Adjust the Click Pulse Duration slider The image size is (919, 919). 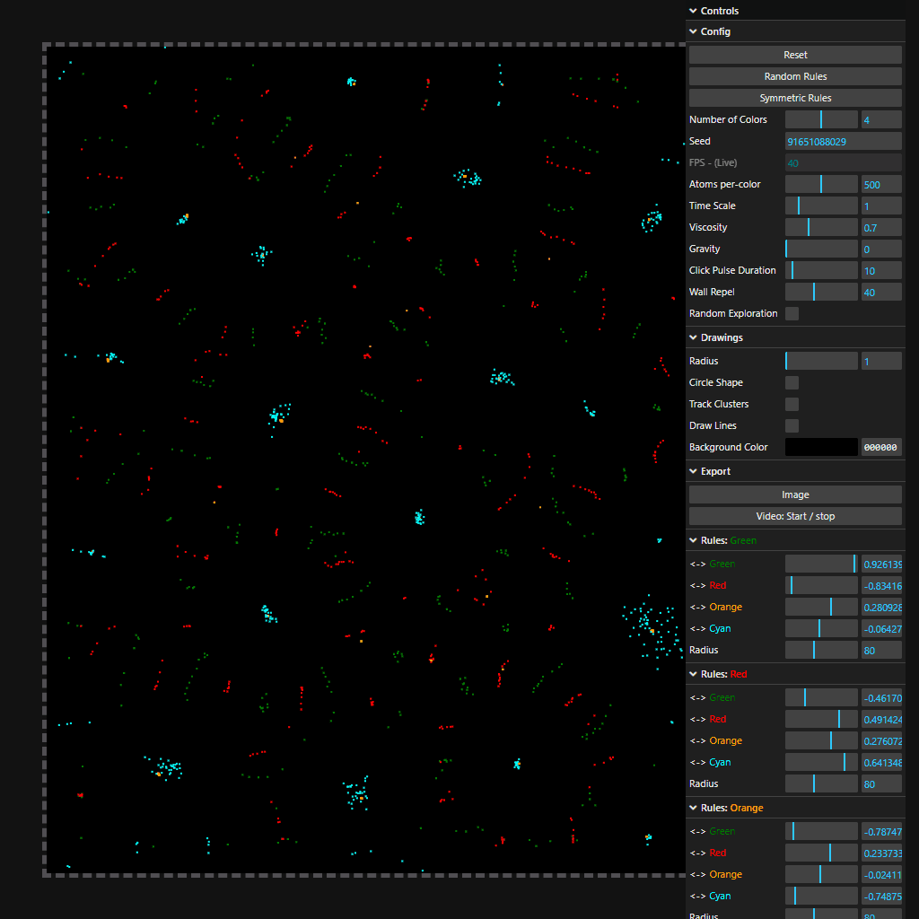click(x=821, y=270)
